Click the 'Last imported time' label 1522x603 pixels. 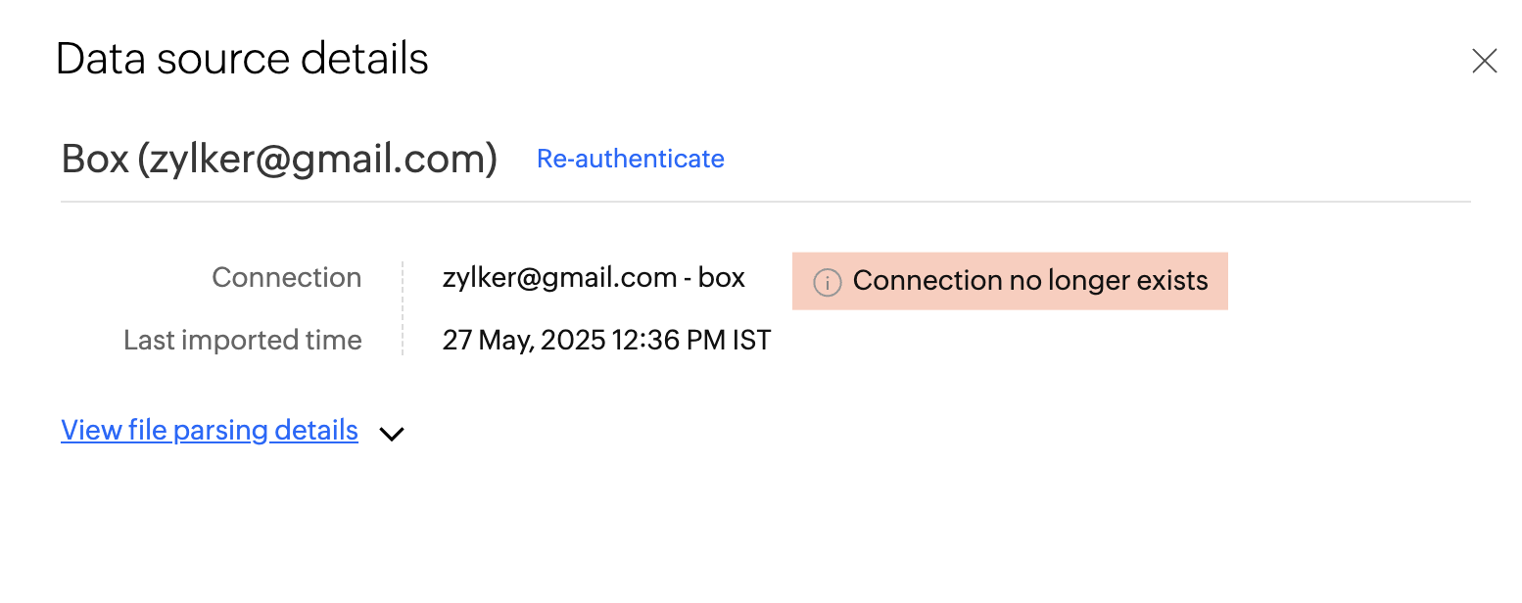click(x=242, y=341)
